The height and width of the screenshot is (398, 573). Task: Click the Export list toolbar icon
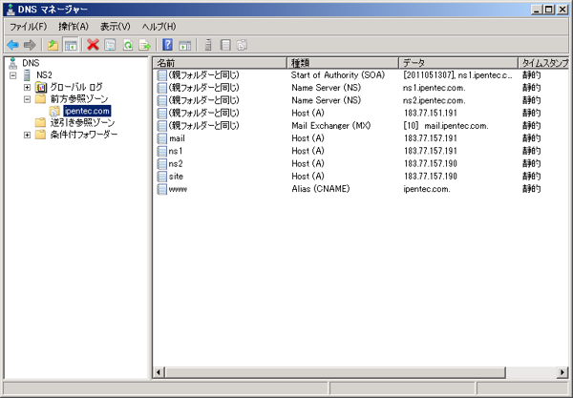145,45
